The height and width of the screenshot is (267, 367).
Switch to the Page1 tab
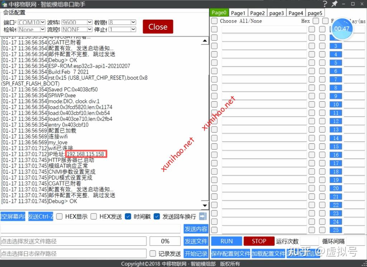click(238, 13)
